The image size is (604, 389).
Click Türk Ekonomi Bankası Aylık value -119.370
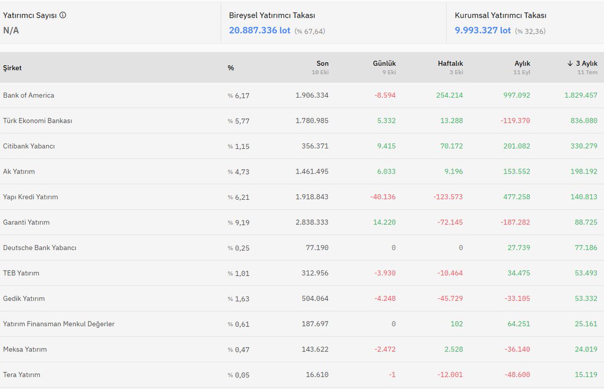click(515, 121)
